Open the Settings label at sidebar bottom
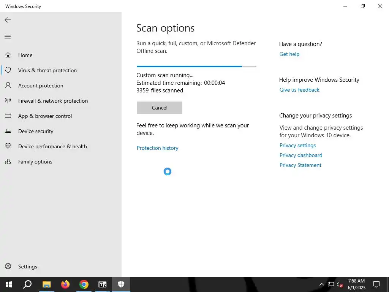This screenshot has width=389, height=292. coord(27,267)
